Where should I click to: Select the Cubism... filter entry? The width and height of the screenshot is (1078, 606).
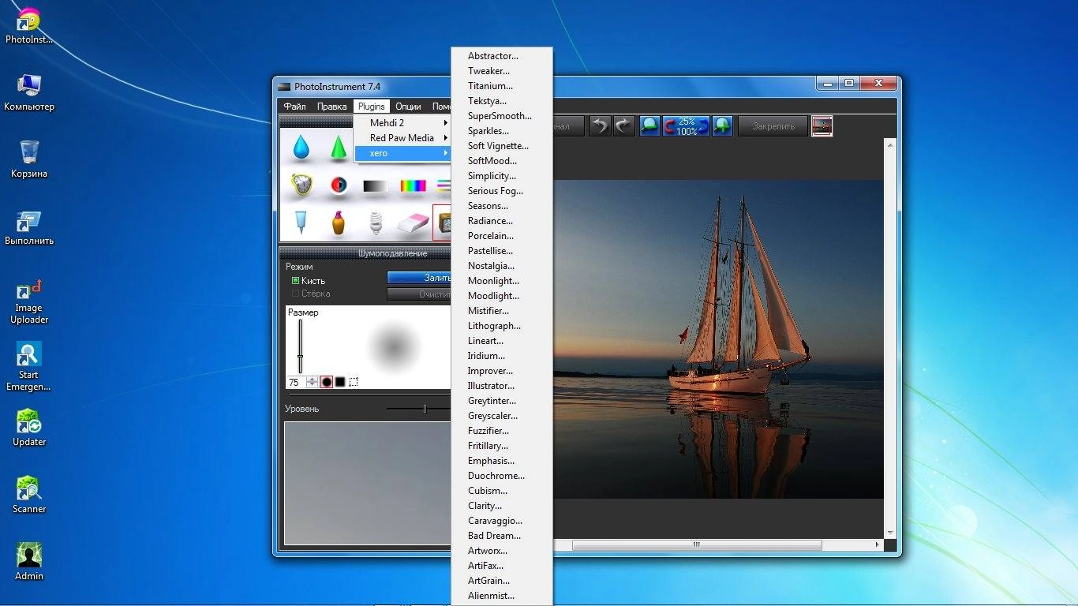502,491
